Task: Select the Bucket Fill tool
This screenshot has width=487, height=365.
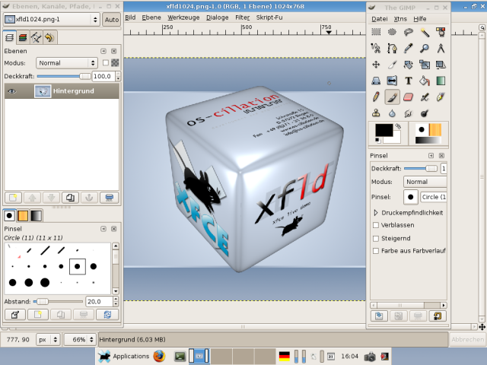Action: (425, 81)
